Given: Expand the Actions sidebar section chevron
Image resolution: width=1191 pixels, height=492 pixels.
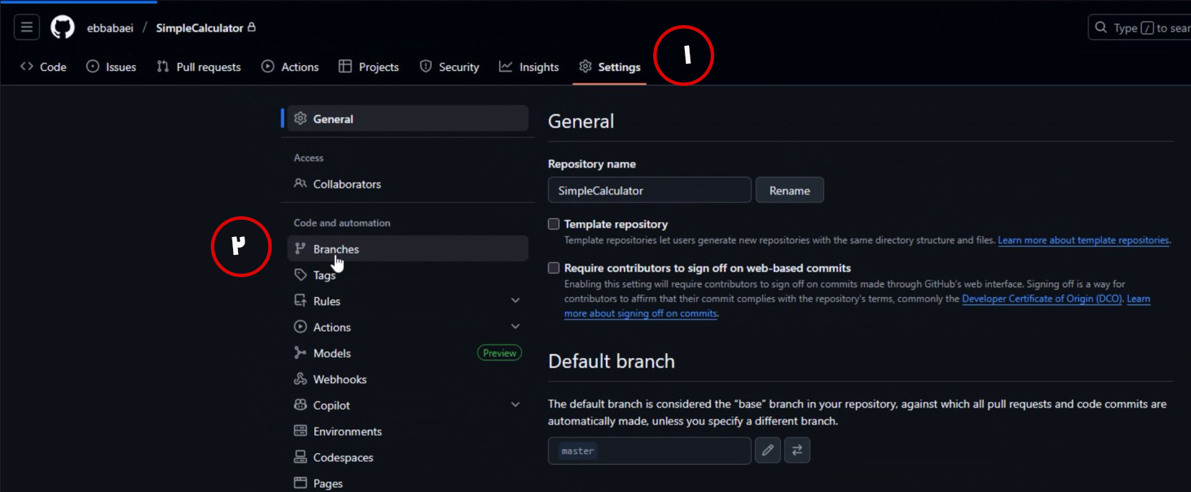Looking at the screenshot, I should tap(515, 327).
